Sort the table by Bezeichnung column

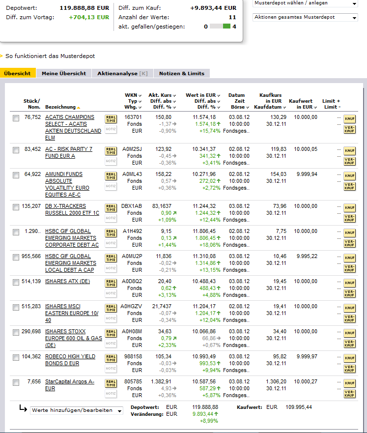tap(60, 107)
